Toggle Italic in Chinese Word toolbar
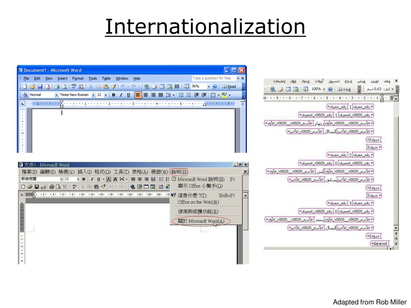Viewport: 411px width, 308px height. pos(92,179)
